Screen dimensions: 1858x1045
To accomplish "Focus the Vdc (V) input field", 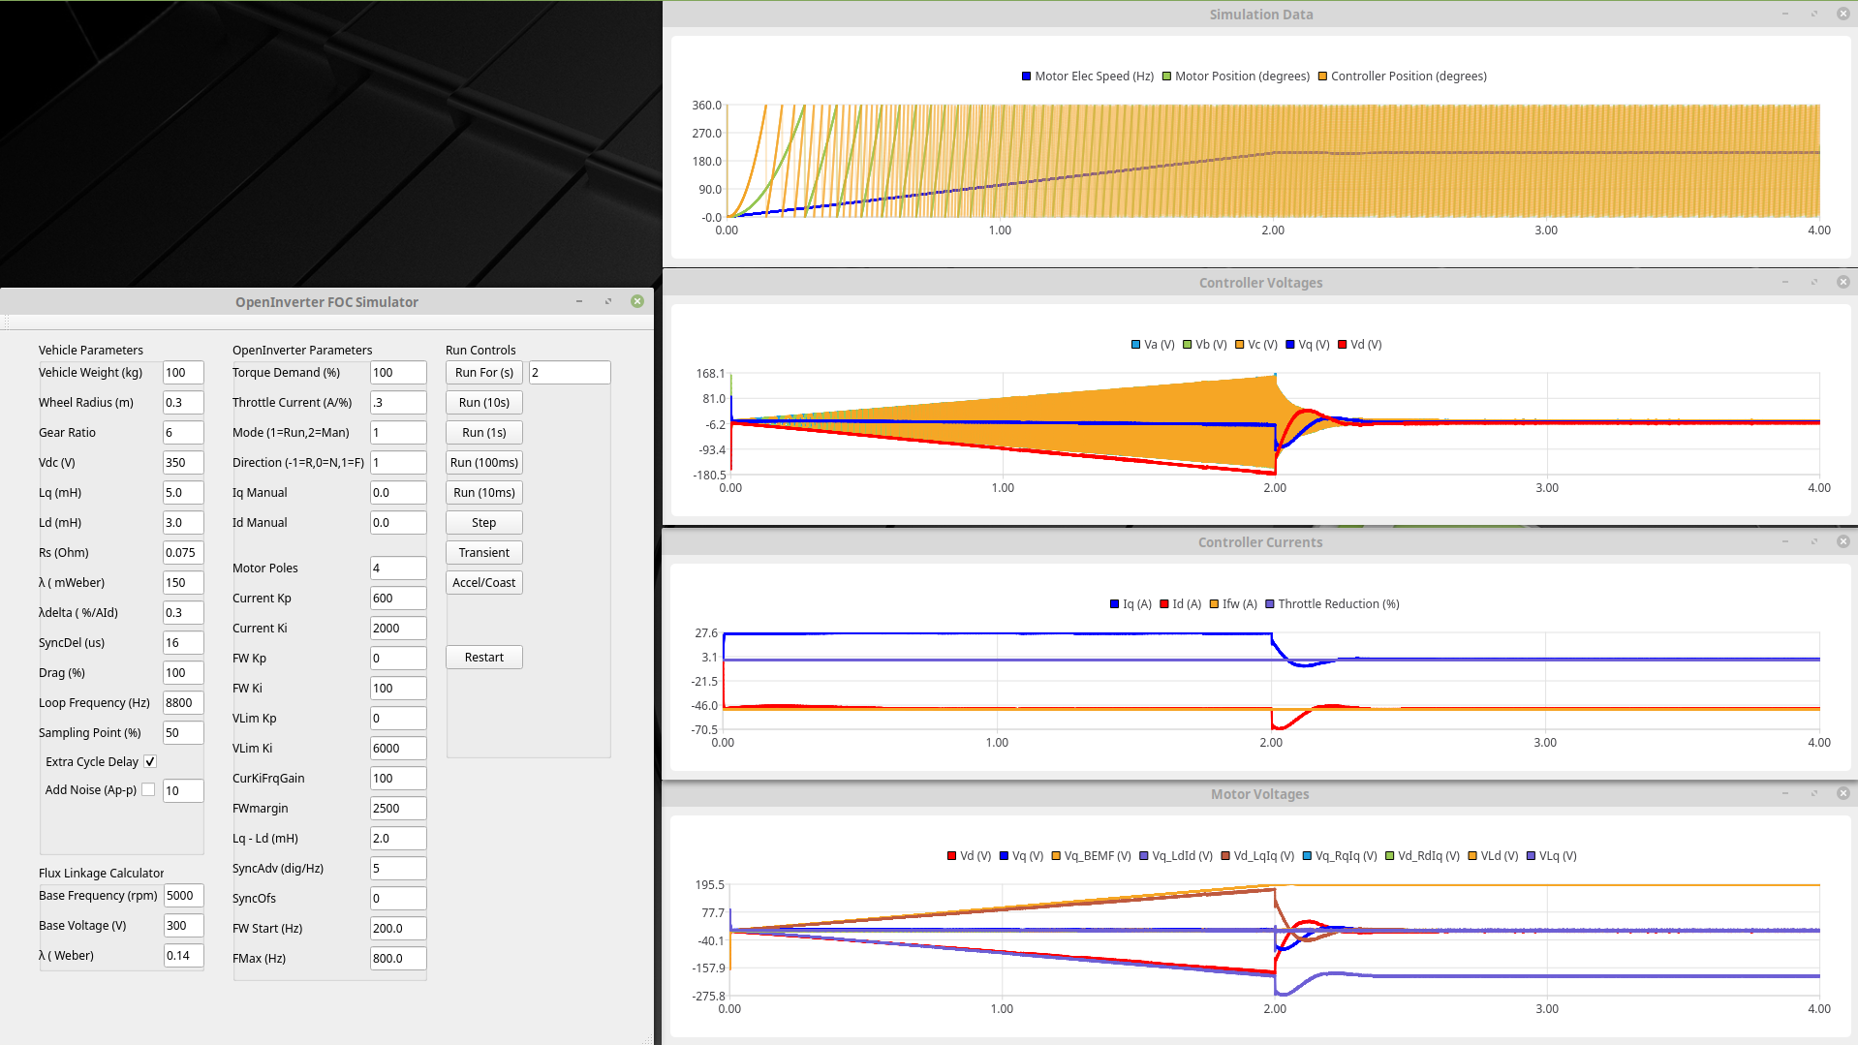I will click(183, 463).
